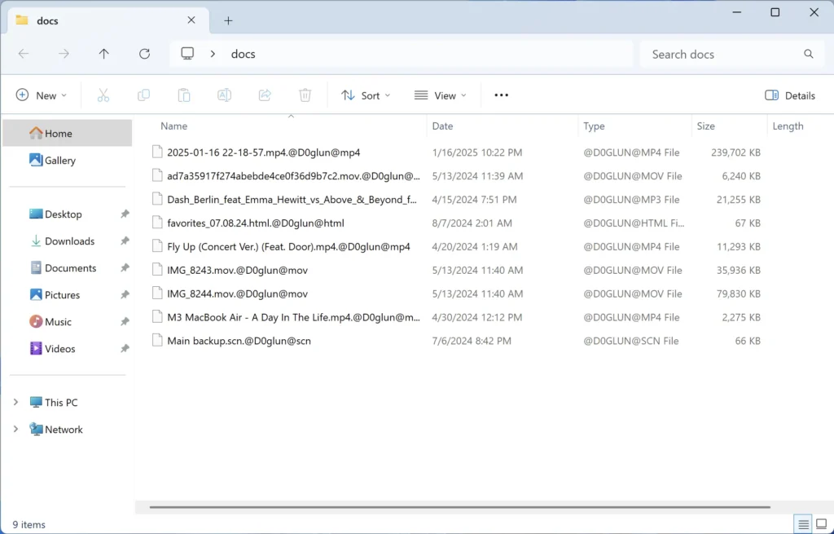Click the Paste icon in the toolbar
Viewport: 834px width, 534px height.
(183, 95)
